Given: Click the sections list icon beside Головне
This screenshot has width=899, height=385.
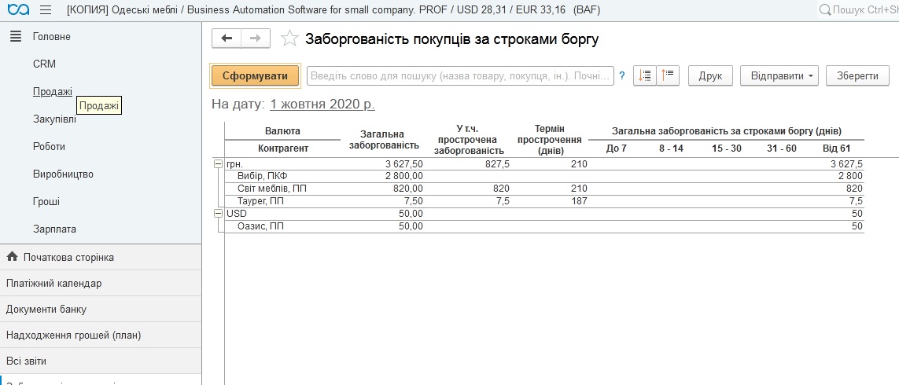Looking at the screenshot, I should click(x=15, y=36).
